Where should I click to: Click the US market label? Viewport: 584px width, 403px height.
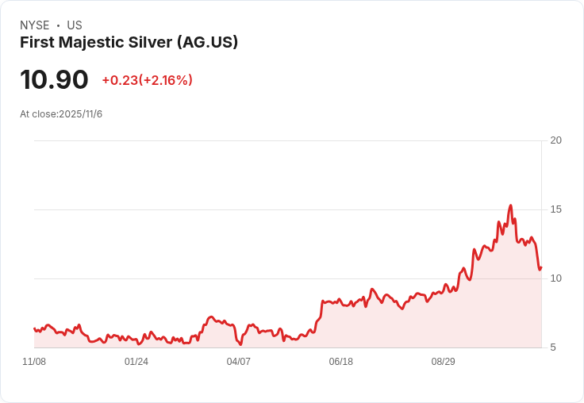75,25
